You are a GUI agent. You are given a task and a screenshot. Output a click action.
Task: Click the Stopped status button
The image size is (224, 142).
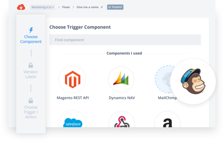click(x=115, y=7)
